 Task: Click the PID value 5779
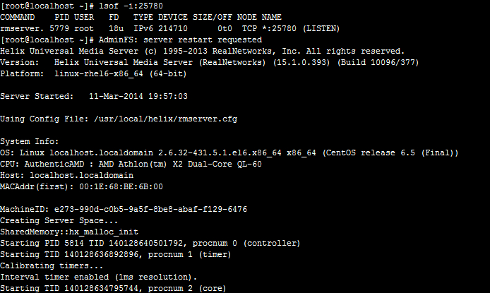tap(59, 28)
